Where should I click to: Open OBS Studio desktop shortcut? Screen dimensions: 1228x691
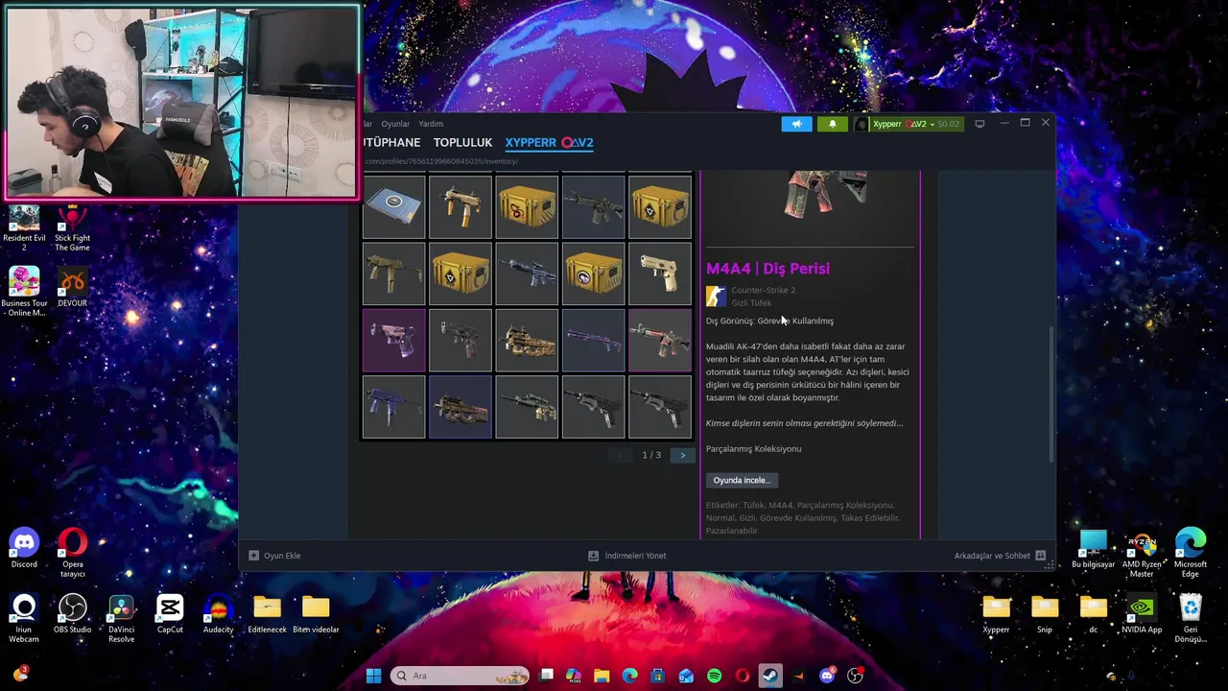[72, 614]
